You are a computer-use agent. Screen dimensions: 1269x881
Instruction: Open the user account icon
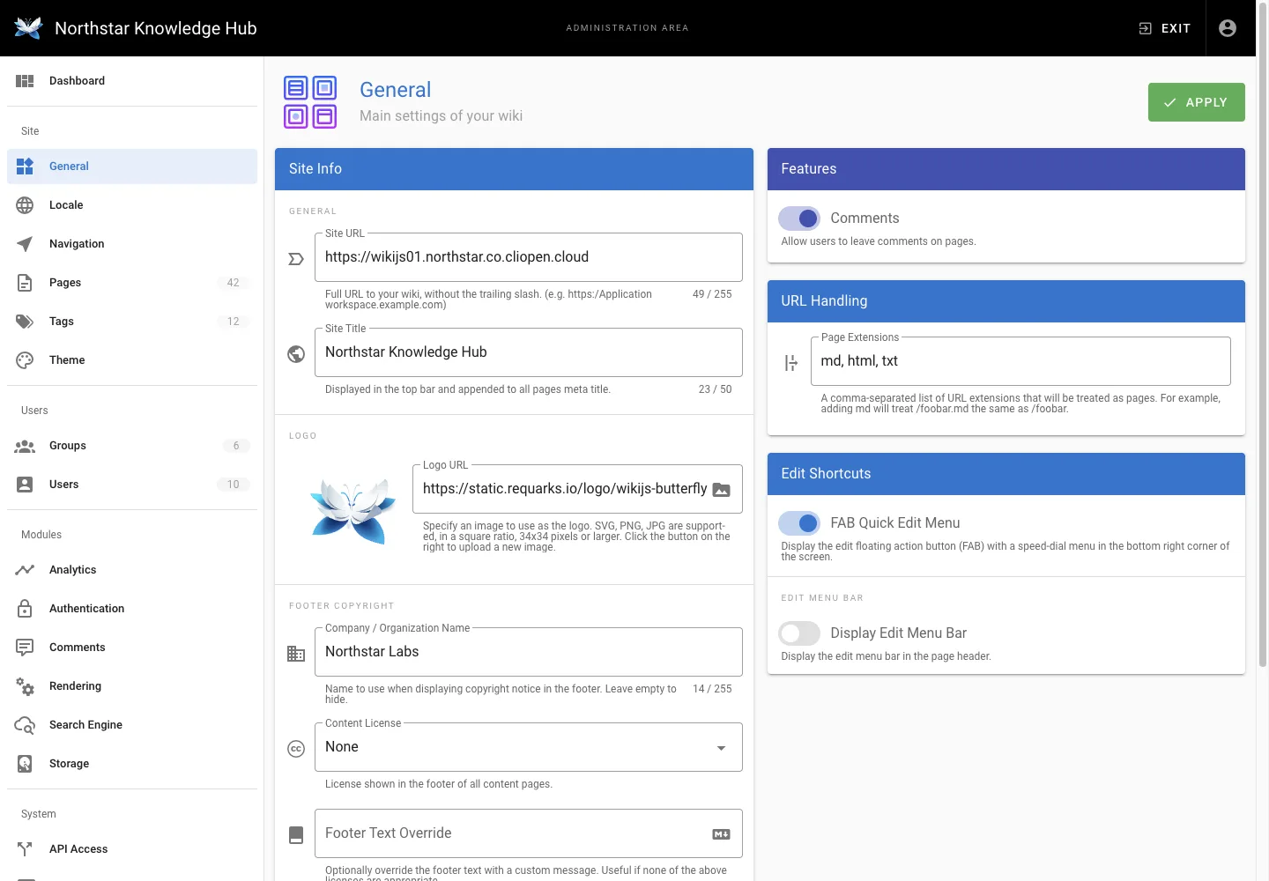point(1227,28)
